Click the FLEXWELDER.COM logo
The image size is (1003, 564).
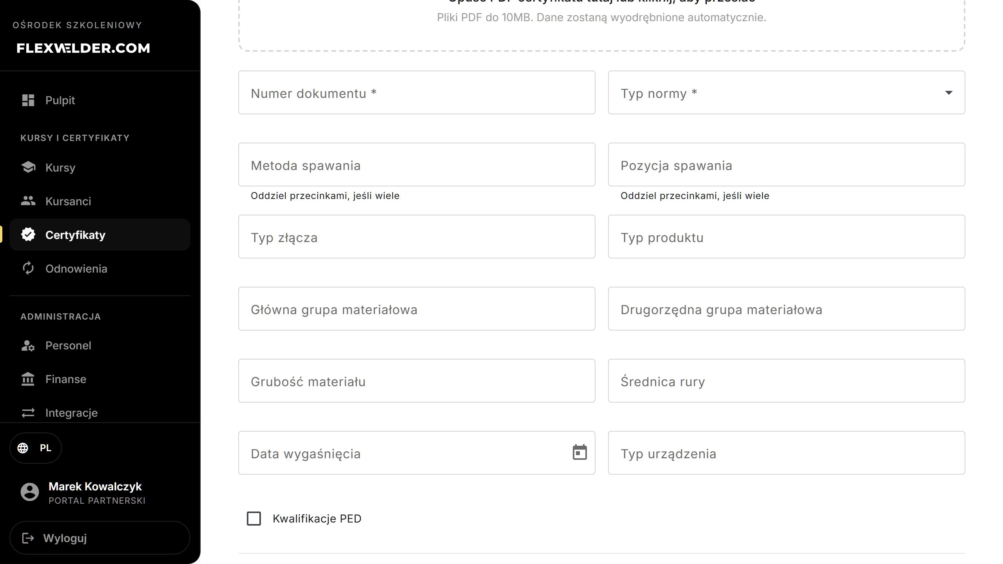83,48
